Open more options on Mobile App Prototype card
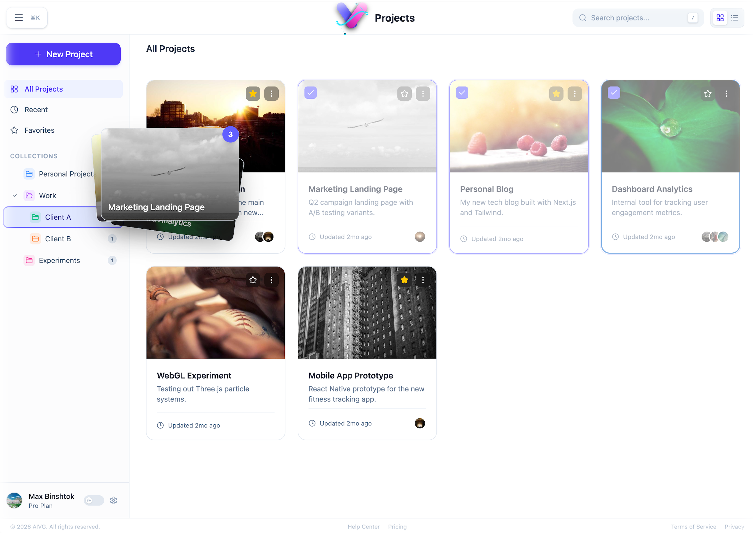The height and width of the screenshot is (533, 753). [x=423, y=279]
